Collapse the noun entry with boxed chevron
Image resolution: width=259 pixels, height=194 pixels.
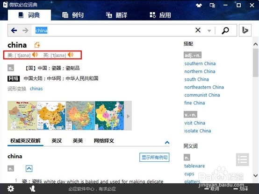[29, 168]
